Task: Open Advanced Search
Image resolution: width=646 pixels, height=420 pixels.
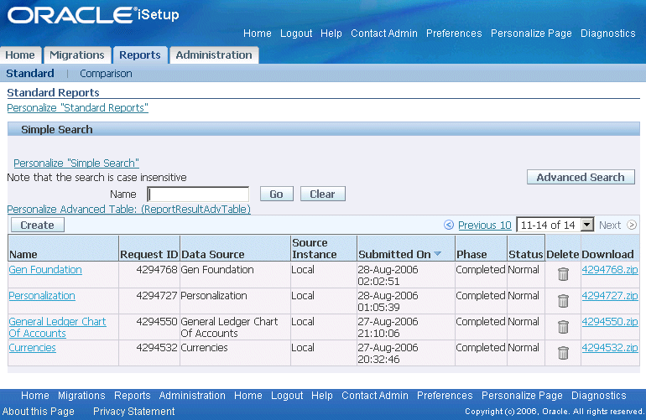Action: pos(581,177)
